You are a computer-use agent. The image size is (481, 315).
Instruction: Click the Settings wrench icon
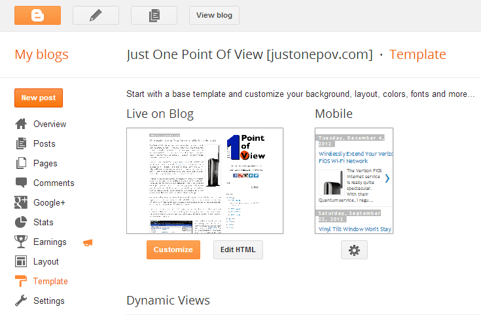pos(21,301)
